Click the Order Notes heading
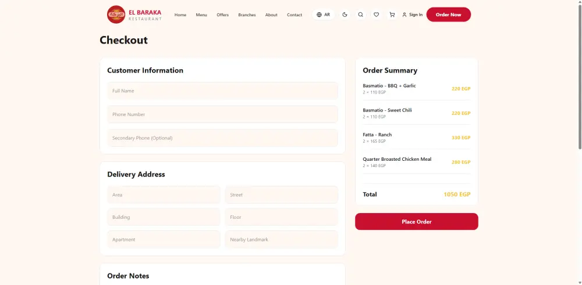 [128, 276]
